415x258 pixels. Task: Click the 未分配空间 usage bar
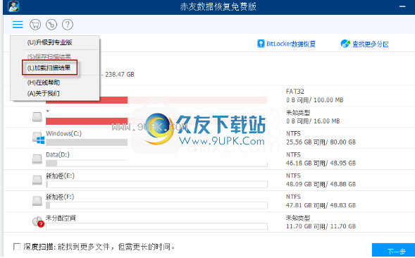156,226
